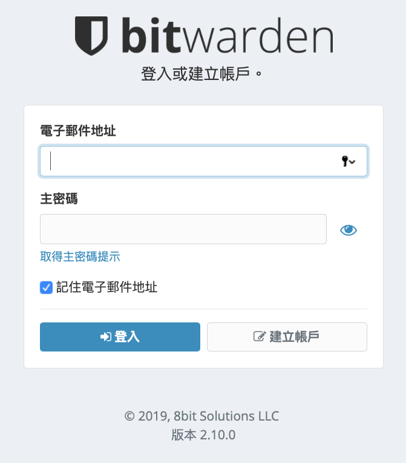Click the divider line above the login buttons
Viewport: 406px width, 463px height.
tap(203, 309)
